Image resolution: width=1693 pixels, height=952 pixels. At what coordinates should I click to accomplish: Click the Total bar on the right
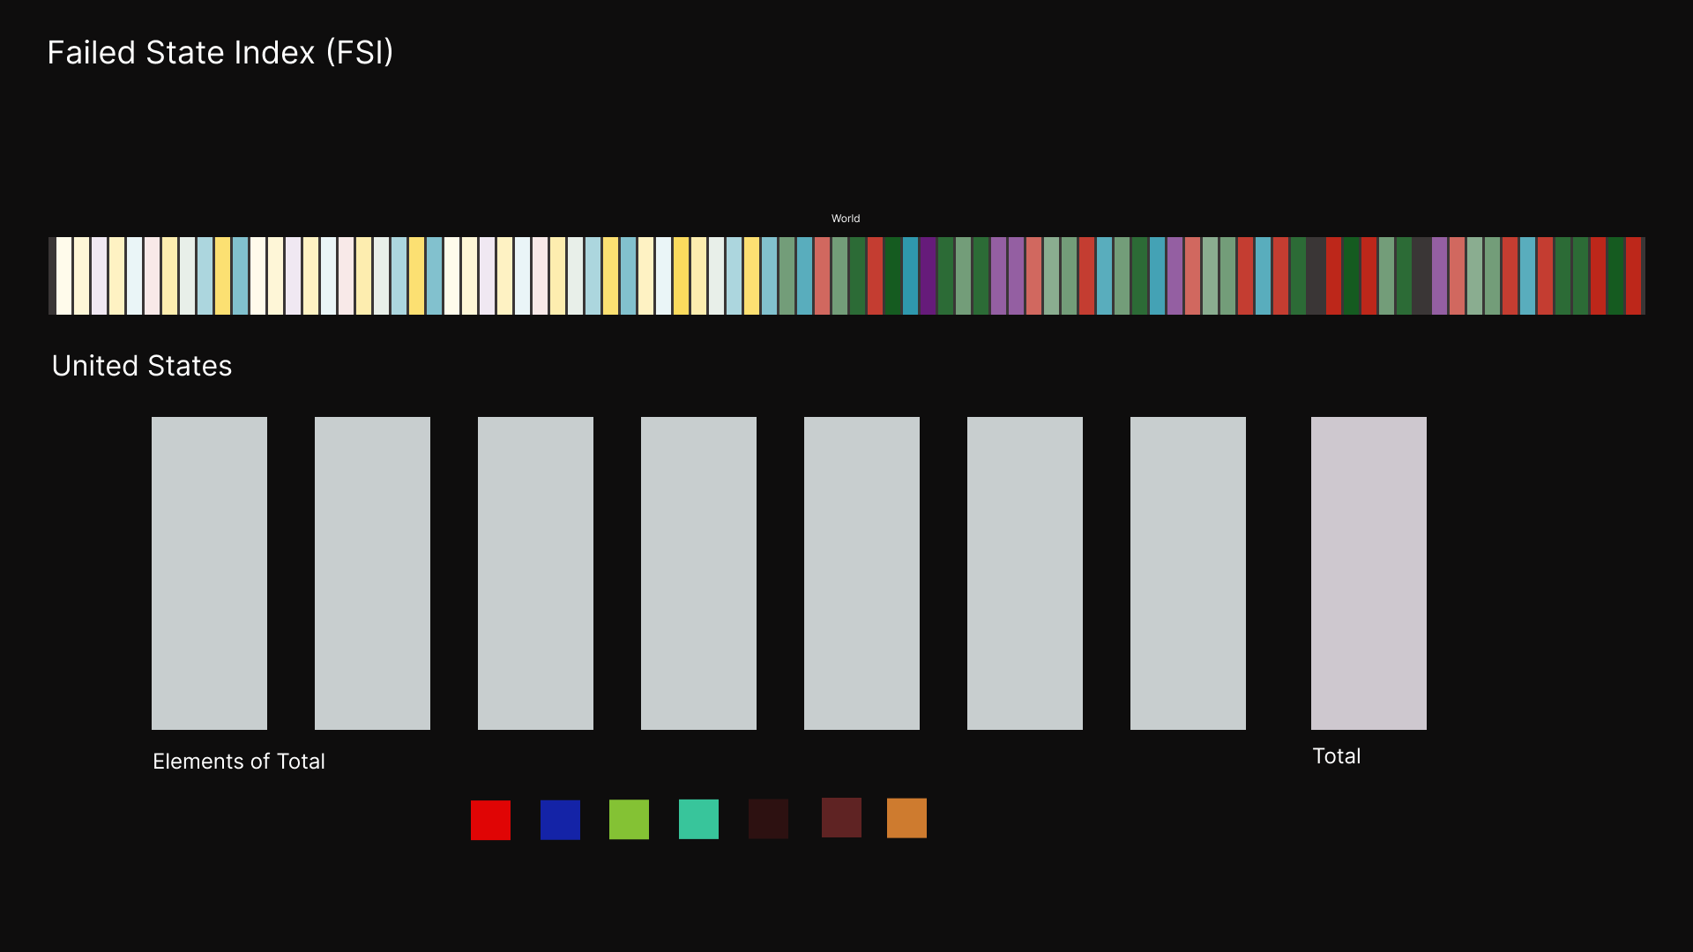[1369, 573]
